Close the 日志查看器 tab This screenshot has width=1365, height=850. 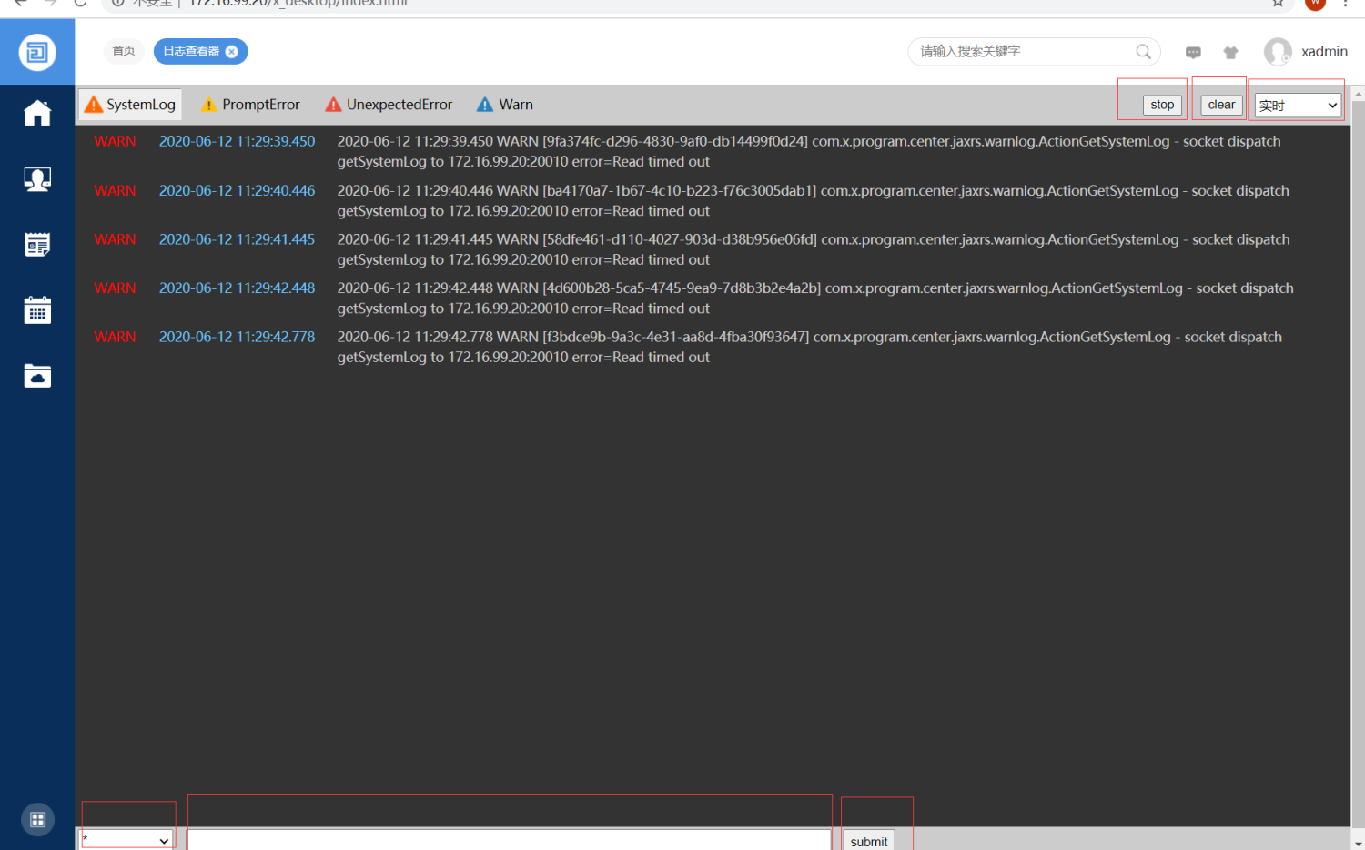232,52
